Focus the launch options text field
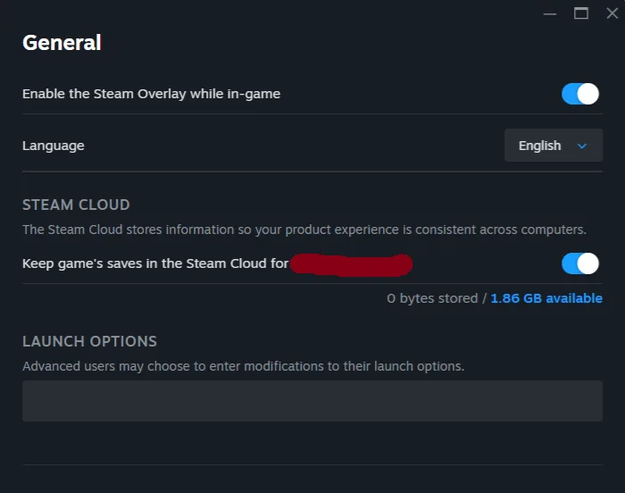625x493 pixels. 312,401
